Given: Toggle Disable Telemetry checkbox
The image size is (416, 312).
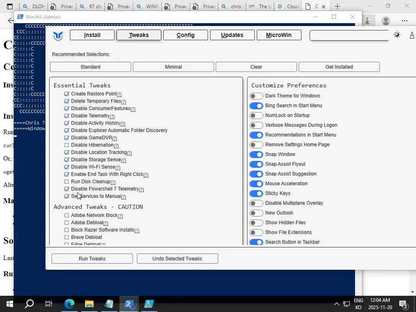Looking at the screenshot, I should pos(67,116).
